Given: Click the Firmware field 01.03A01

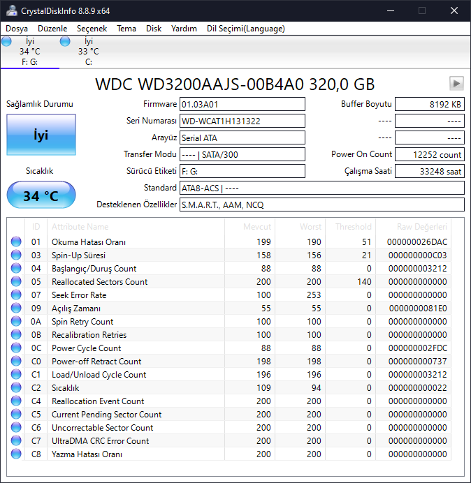Looking at the screenshot, I should click(242, 104).
